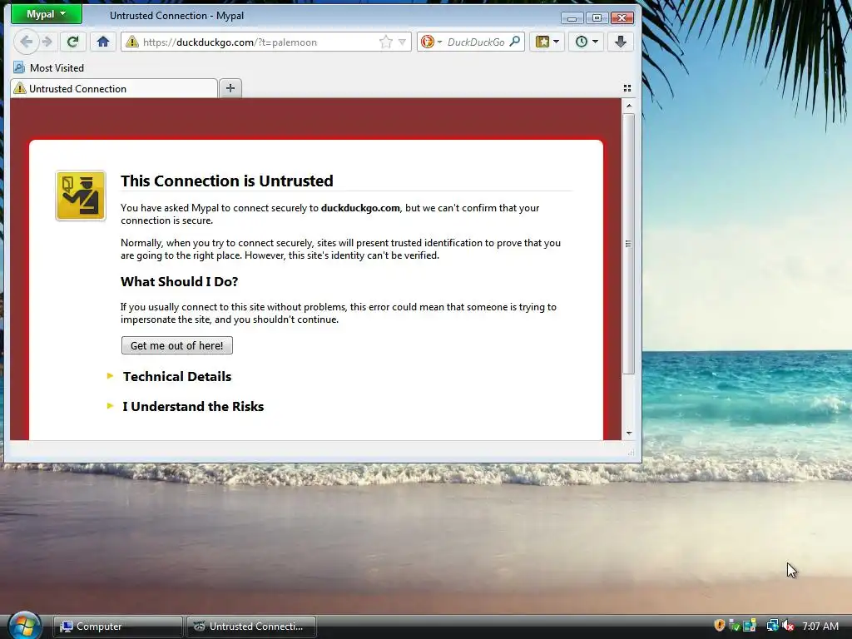852x639 pixels.
Task: Click the security shield tray icon
Action: click(x=720, y=626)
